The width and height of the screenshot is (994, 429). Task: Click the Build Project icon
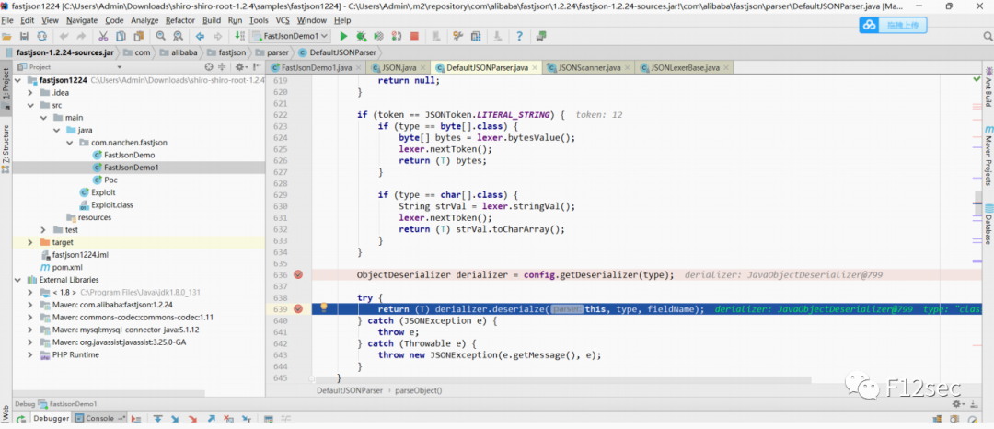(239, 36)
